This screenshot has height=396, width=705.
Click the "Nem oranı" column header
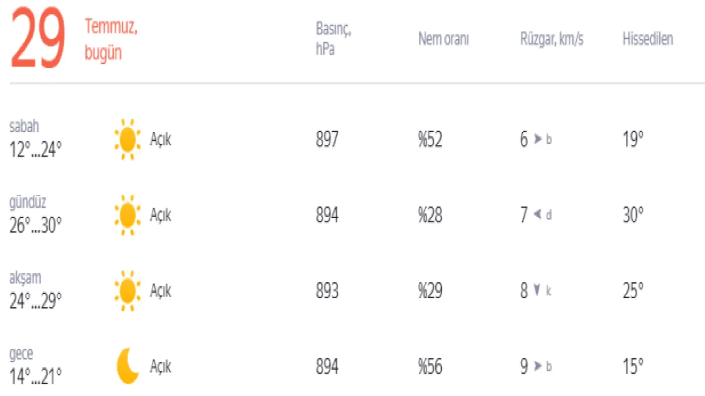tap(444, 39)
